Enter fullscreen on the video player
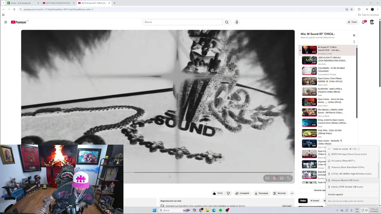Viewport: 381px width, 214px height. tap(289, 178)
